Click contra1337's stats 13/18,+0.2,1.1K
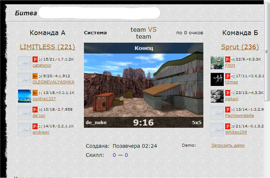270x178 pixels. click(59, 93)
